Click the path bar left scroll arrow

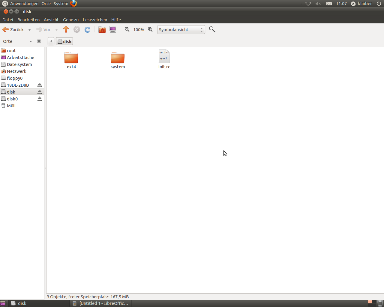(x=51, y=41)
